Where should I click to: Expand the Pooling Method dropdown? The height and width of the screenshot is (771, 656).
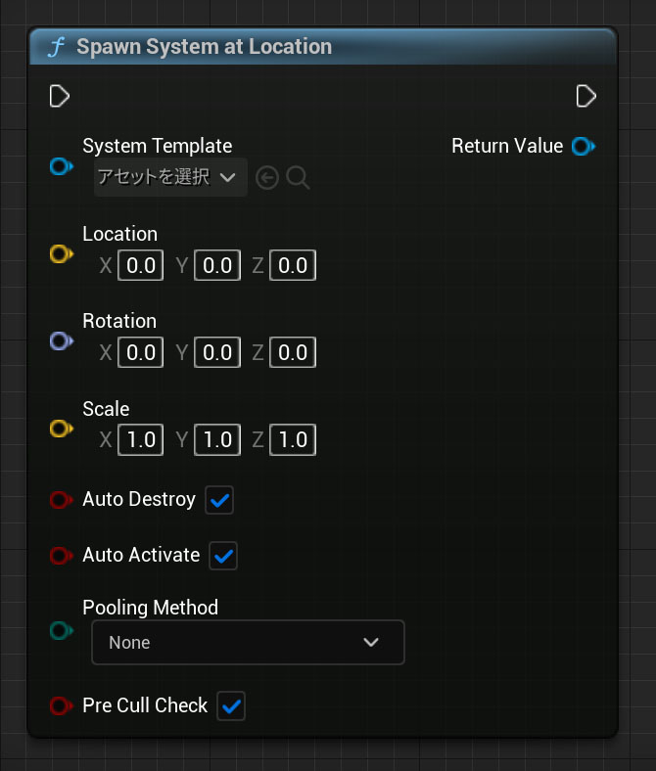point(248,643)
